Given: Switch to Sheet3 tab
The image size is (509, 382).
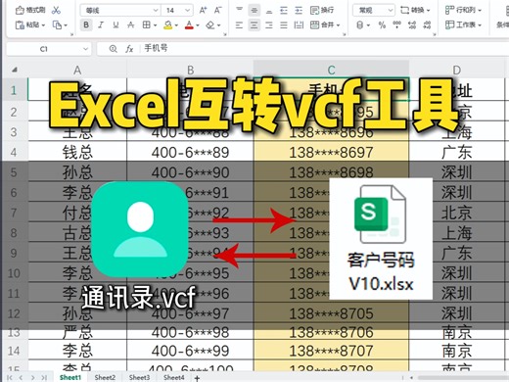Looking at the screenshot, I should pyautogui.click(x=139, y=377).
